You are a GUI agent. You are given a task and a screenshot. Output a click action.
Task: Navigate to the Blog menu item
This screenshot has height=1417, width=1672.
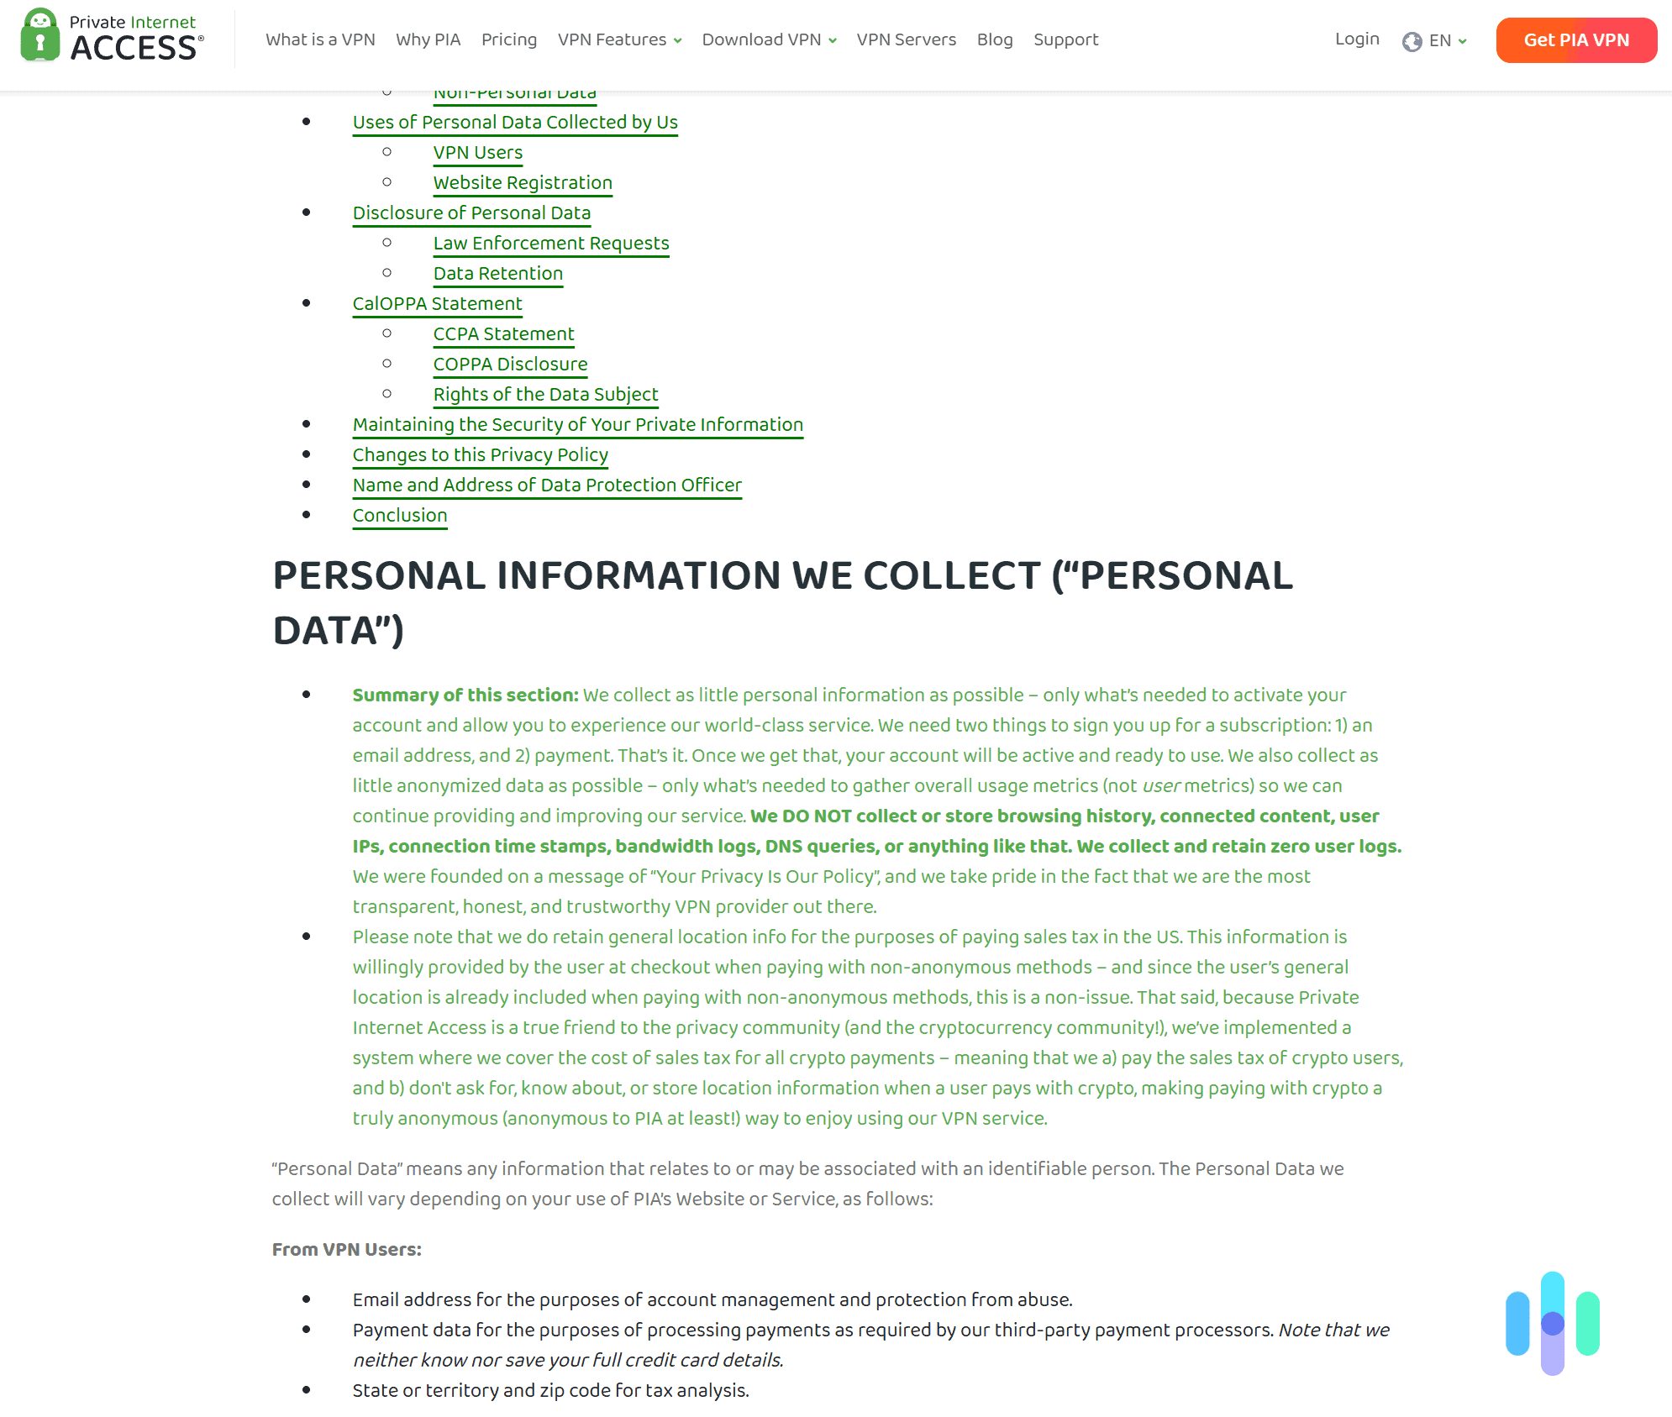point(994,39)
